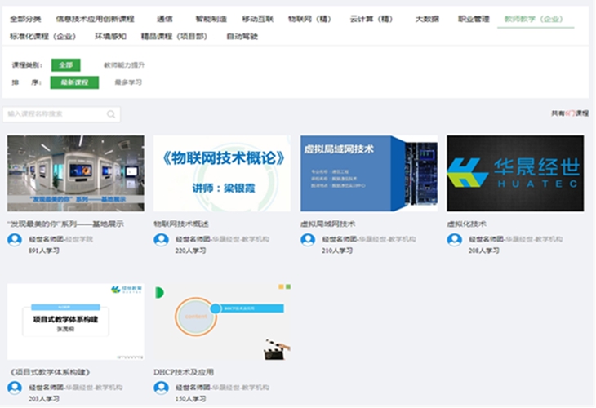Click the search magnifier icon

111,114
